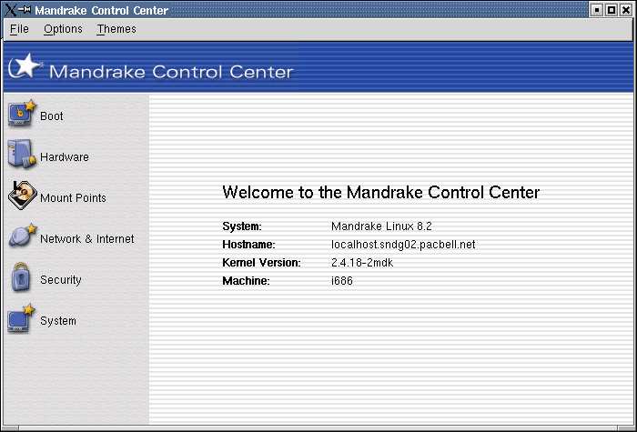The image size is (637, 432).
Task: Click the 'Hostname:' field label
Action: [x=248, y=245]
